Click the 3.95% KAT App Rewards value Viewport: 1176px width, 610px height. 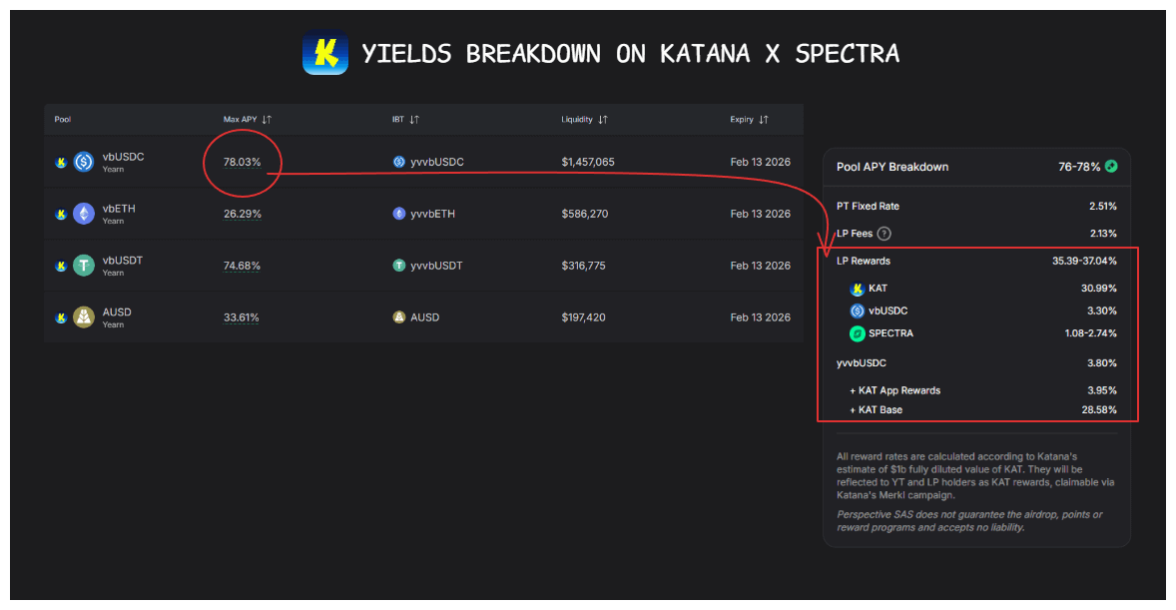tap(1102, 391)
